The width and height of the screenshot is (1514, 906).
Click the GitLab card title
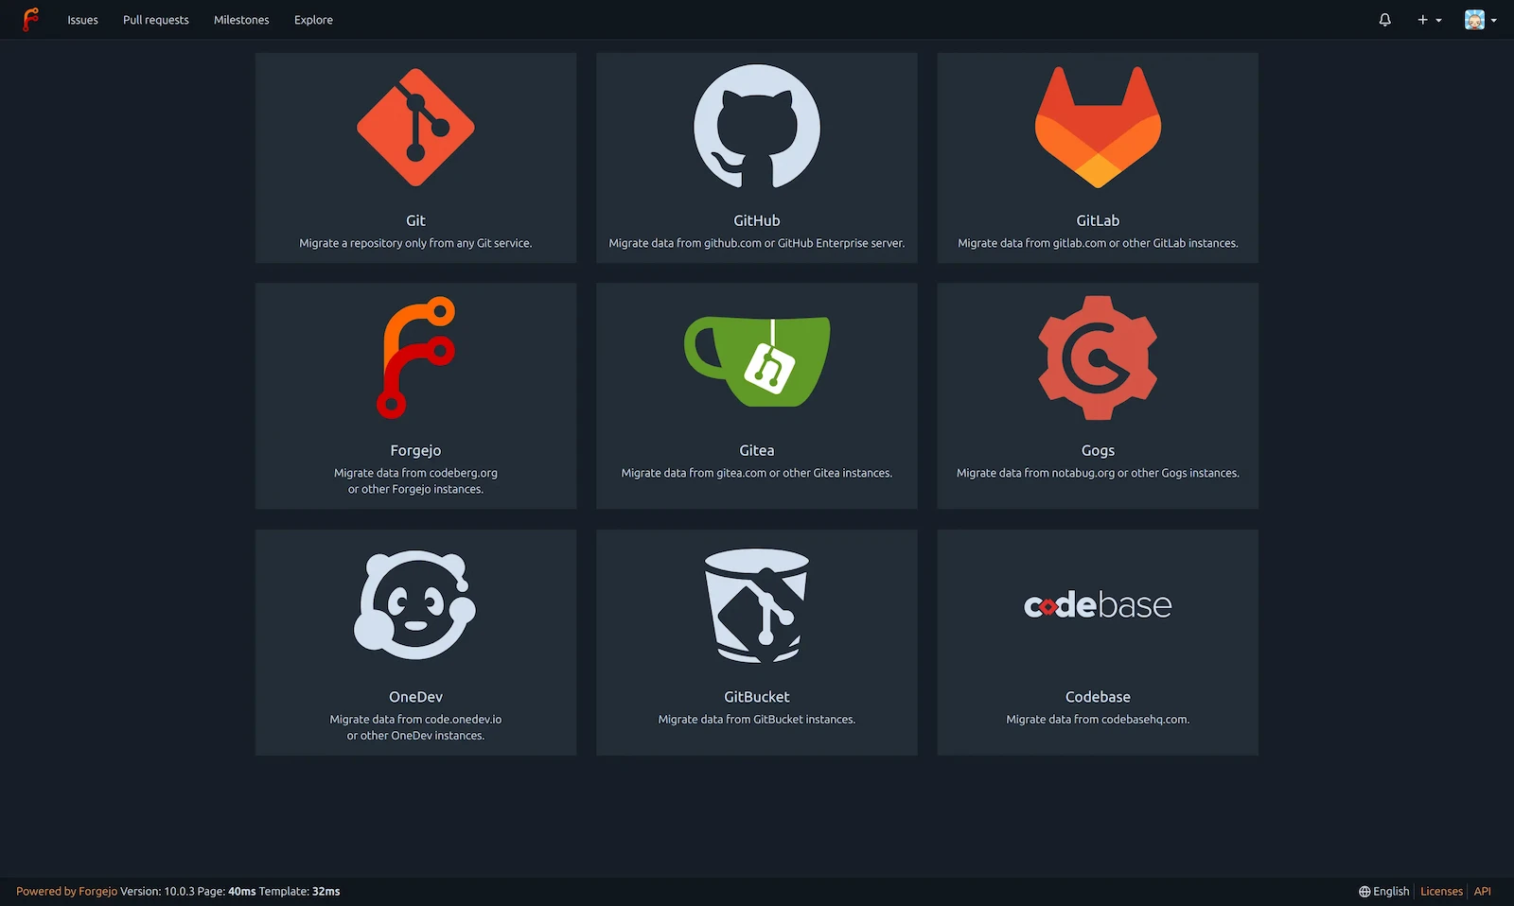coord(1098,220)
